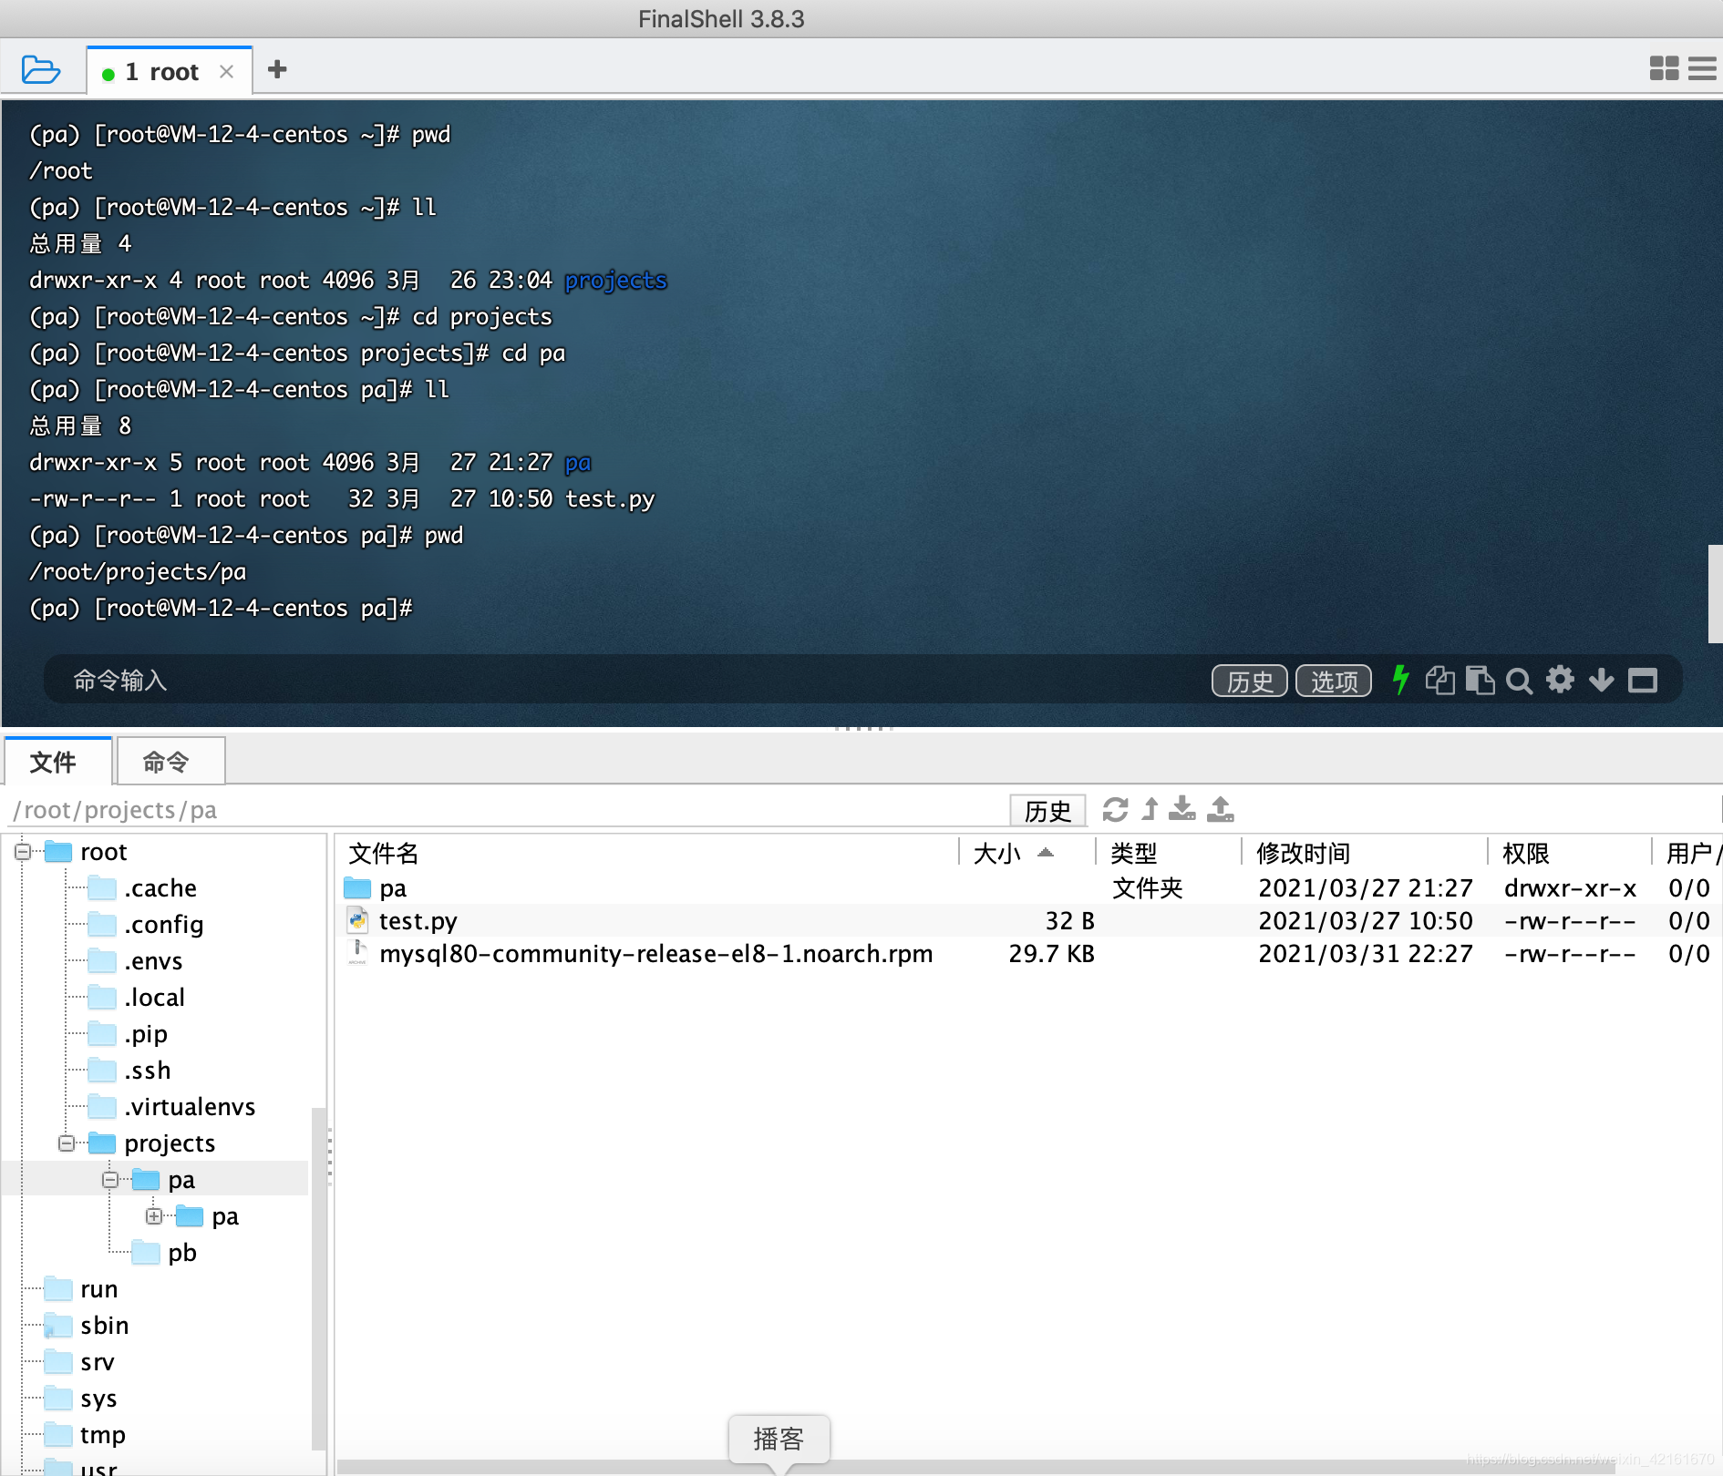
Task: Click the file list horizontal scrollbar
Action: click(x=975, y=1467)
